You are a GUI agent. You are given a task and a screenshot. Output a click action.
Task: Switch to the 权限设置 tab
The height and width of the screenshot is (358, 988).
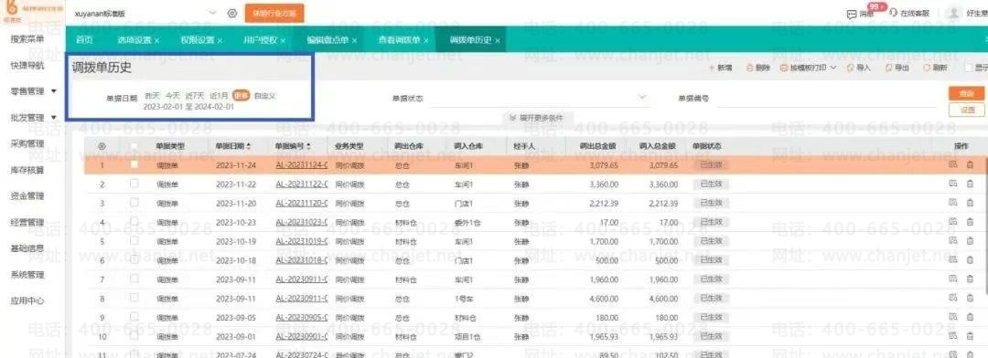198,39
